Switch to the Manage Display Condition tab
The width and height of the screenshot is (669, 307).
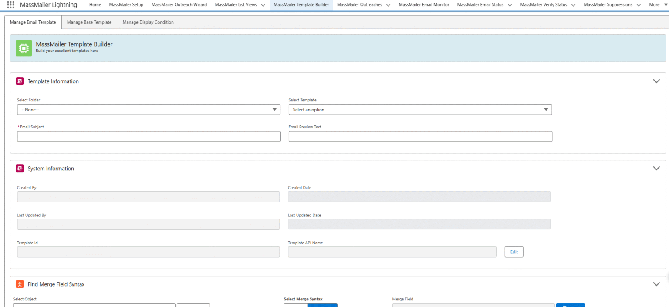click(148, 22)
